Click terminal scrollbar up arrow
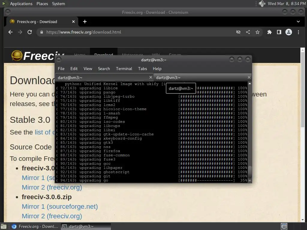 [250, 84]
